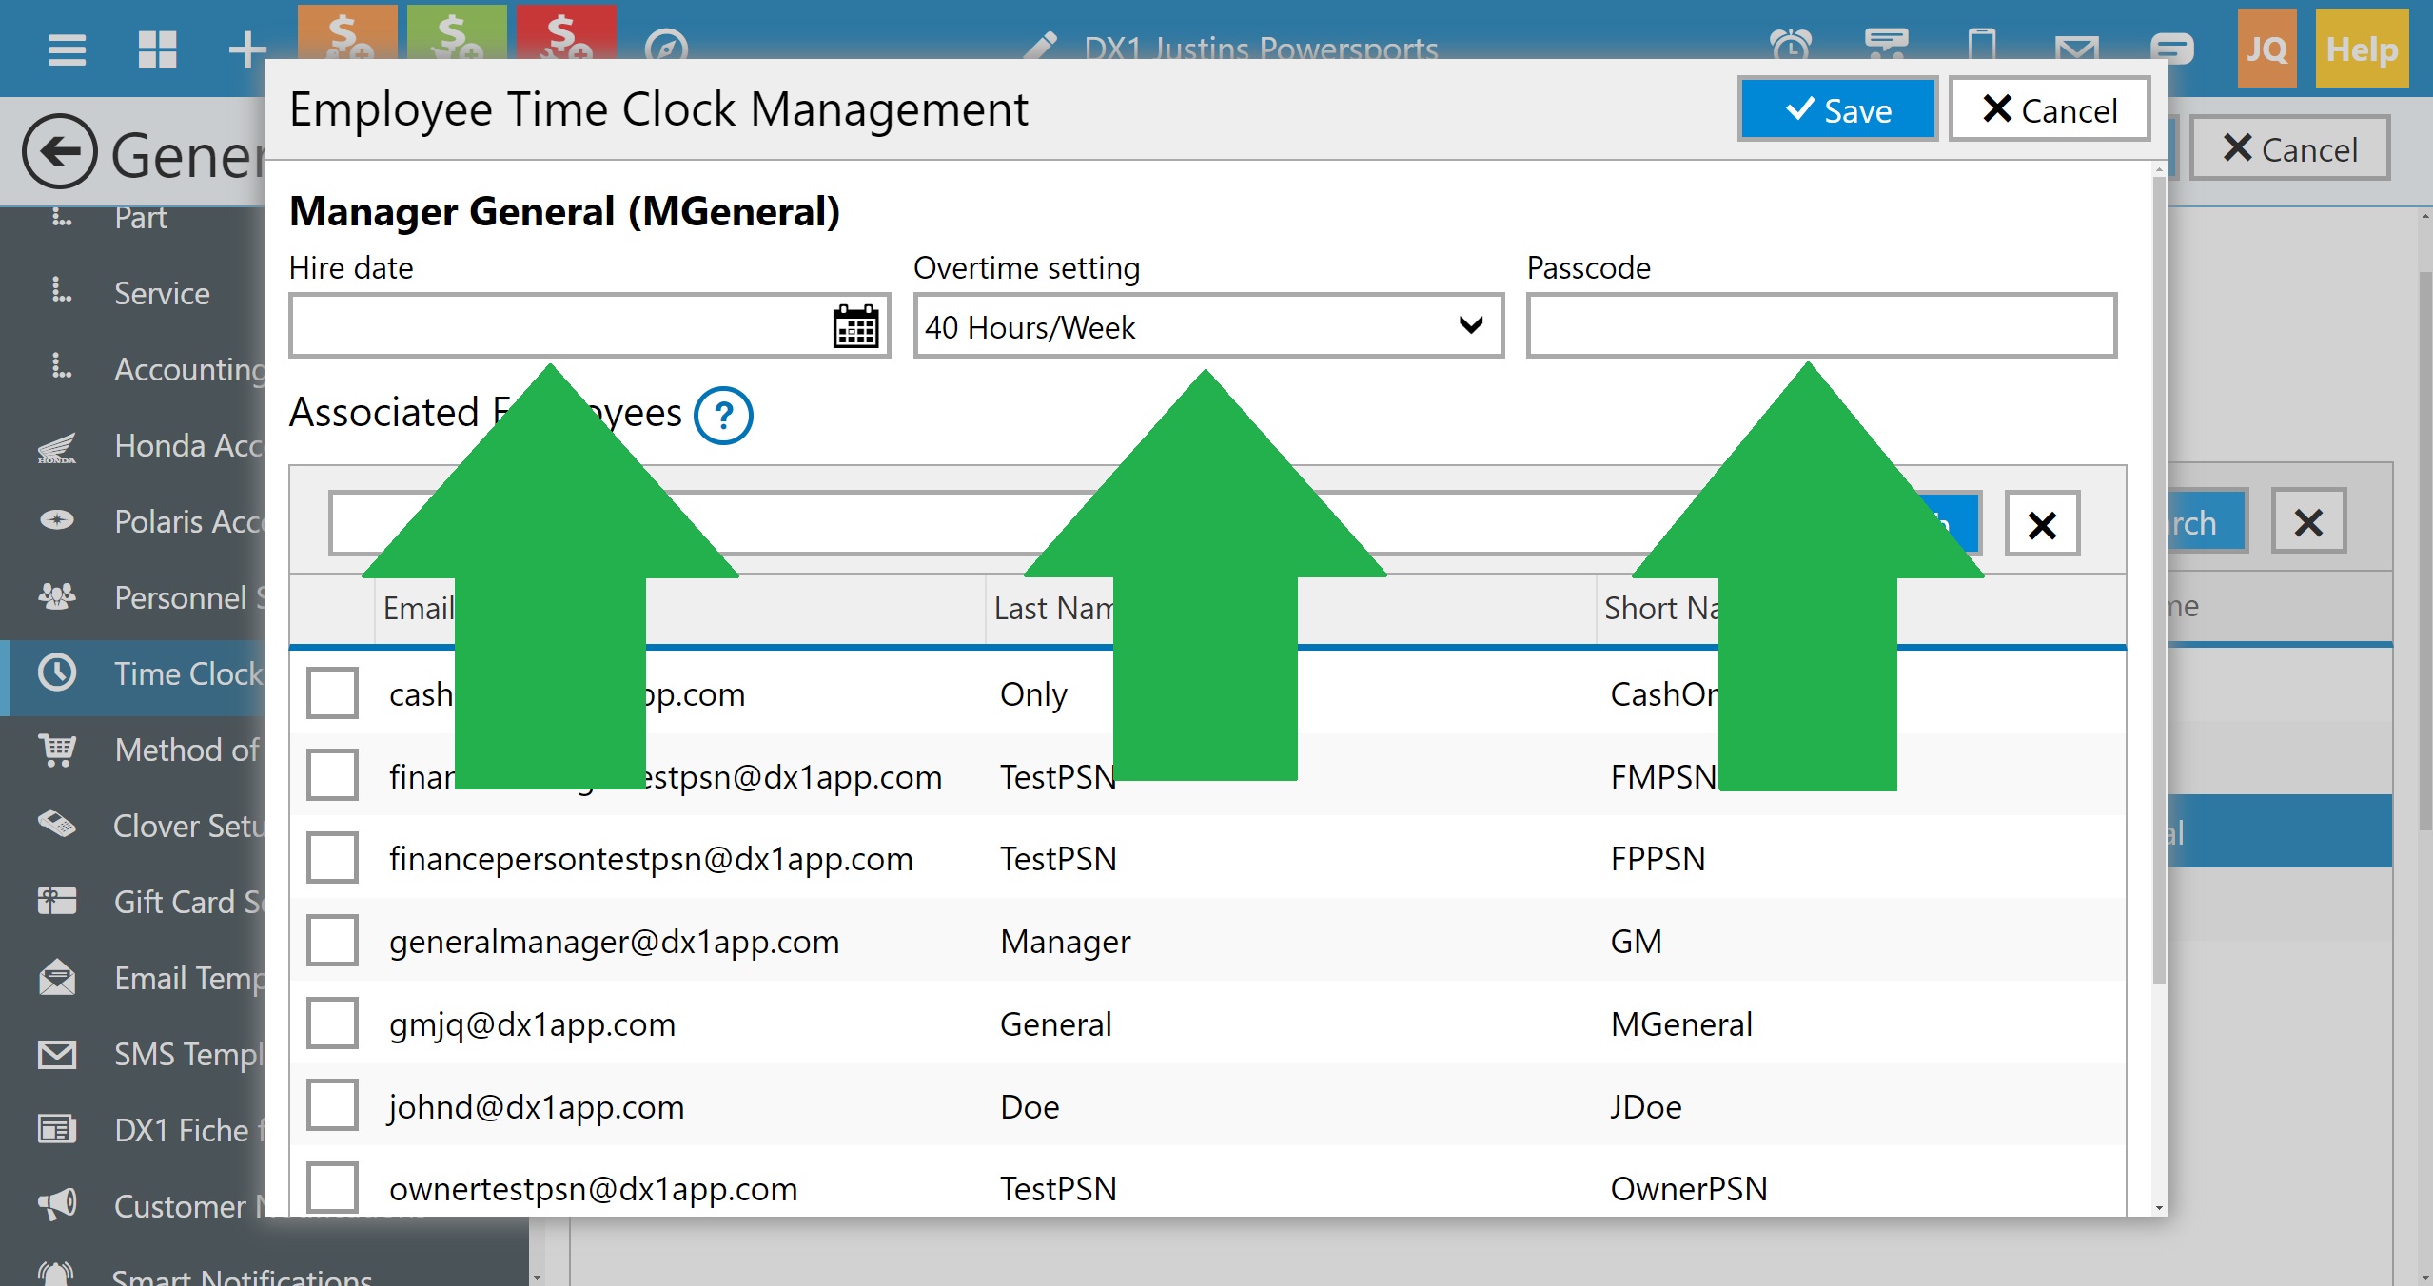The height and width of the screenshot is (1286, 2433).
Task: Open the Overtime setting dropdown
Action: tap(1207, 326)
